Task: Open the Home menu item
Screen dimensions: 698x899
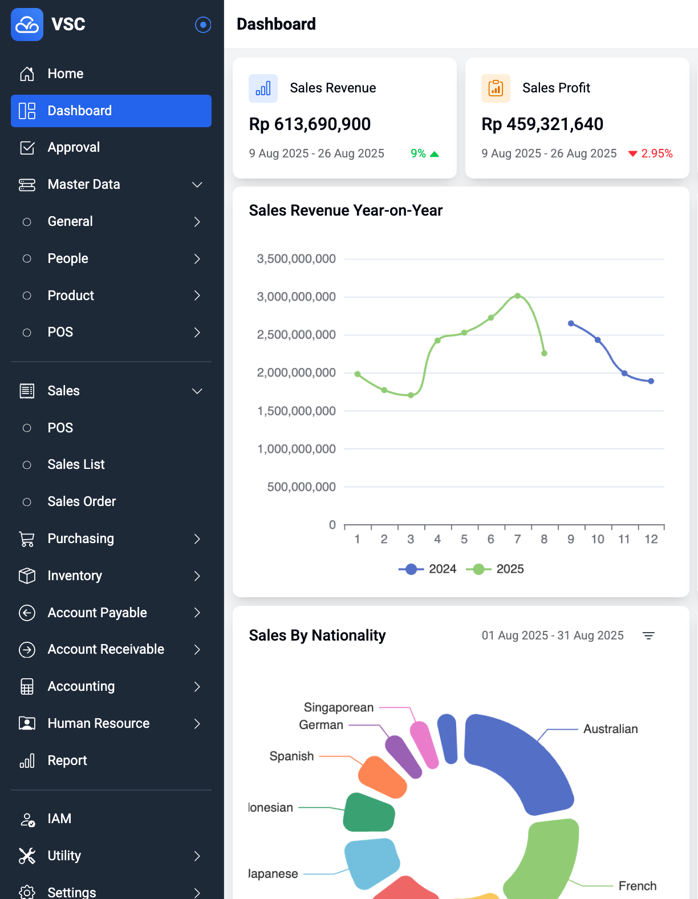Action: coord(111,74)
